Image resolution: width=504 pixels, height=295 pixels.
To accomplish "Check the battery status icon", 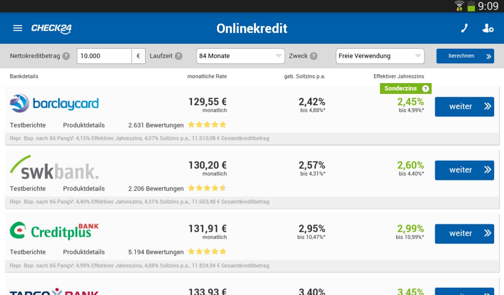I will 471,6.
